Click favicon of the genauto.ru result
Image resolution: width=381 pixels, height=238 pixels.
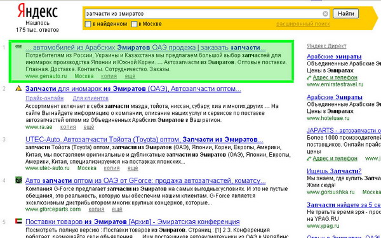point(18,46)
